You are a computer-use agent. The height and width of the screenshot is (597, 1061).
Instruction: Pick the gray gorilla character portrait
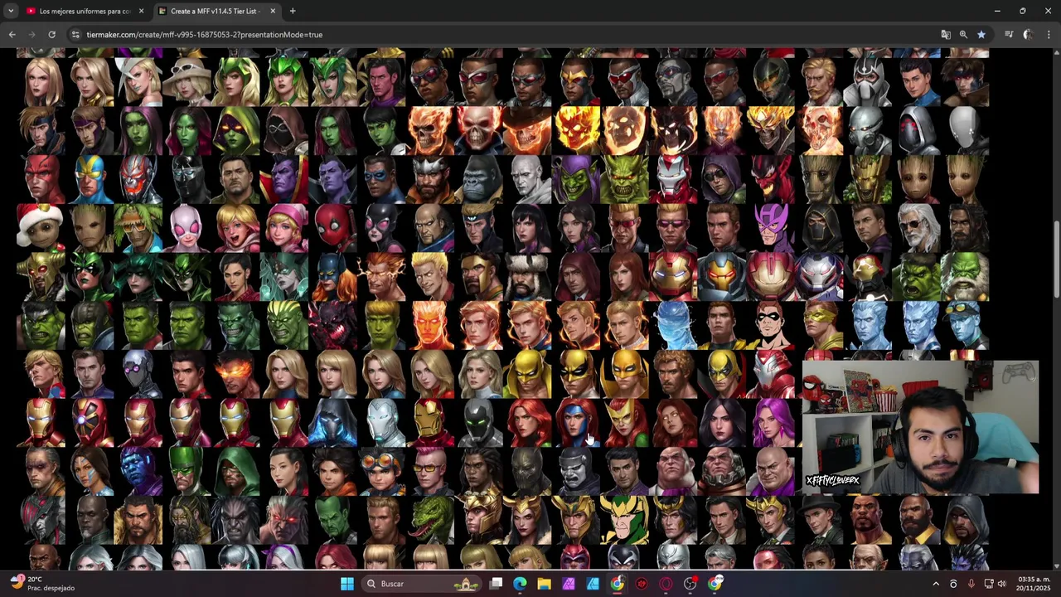(478, 178)
